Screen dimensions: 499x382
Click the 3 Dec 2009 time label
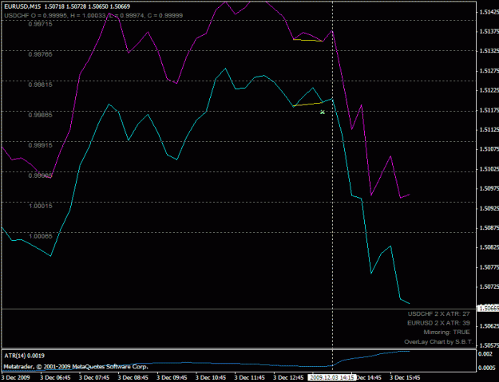click(x=15, y=377)
